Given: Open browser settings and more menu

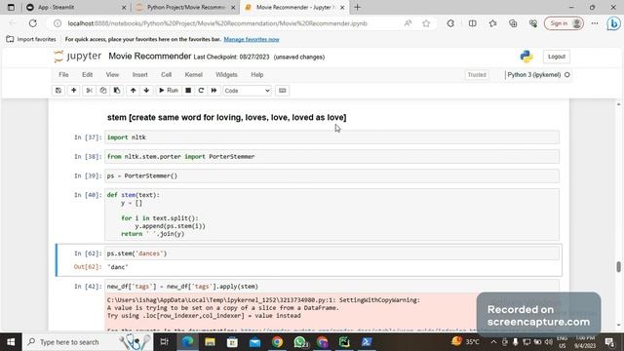Looking at the screenshot, I should [595, 23].
